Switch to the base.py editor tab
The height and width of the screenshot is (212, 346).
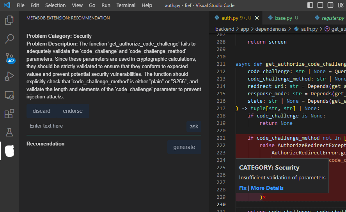pos(283,18)
